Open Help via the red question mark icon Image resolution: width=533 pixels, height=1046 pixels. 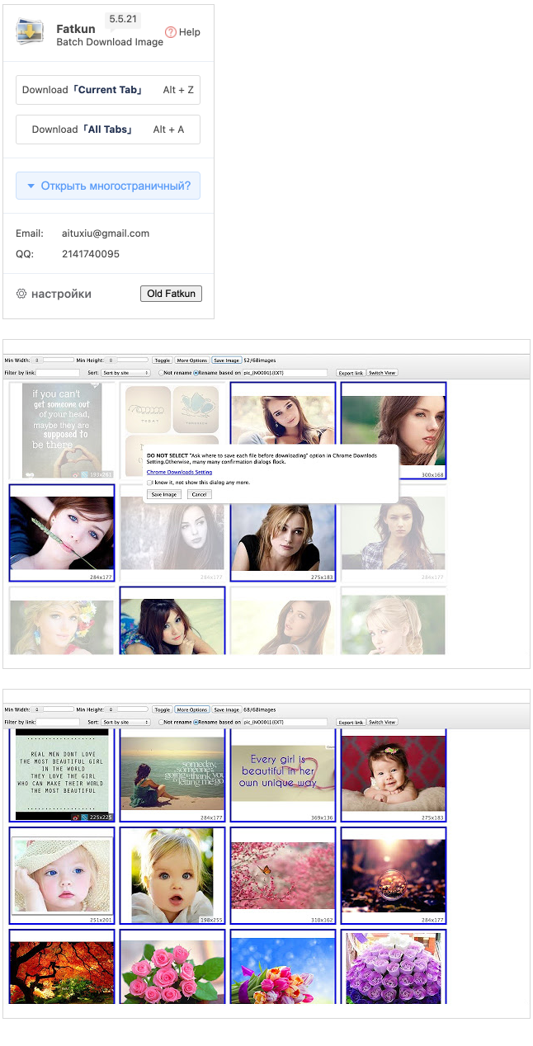[171, 32]
